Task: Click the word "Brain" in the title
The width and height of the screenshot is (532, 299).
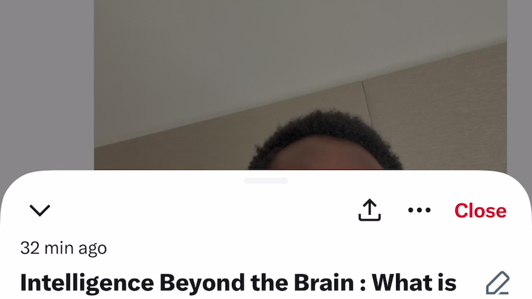Action: (325, 283)
